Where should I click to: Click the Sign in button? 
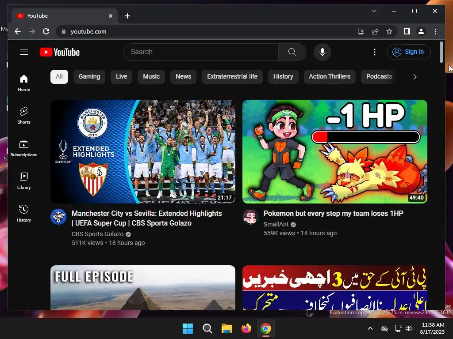pyautogui.click(x=408, y=52)
